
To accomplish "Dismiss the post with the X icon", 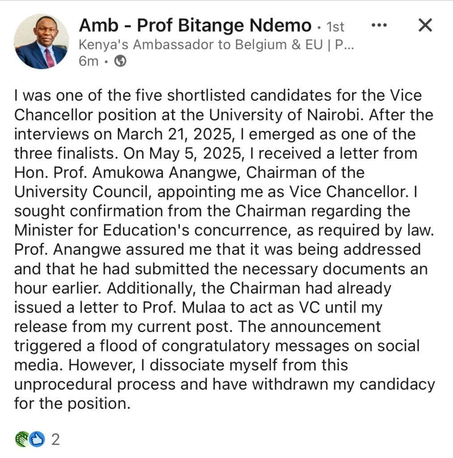I will [425, 25].
